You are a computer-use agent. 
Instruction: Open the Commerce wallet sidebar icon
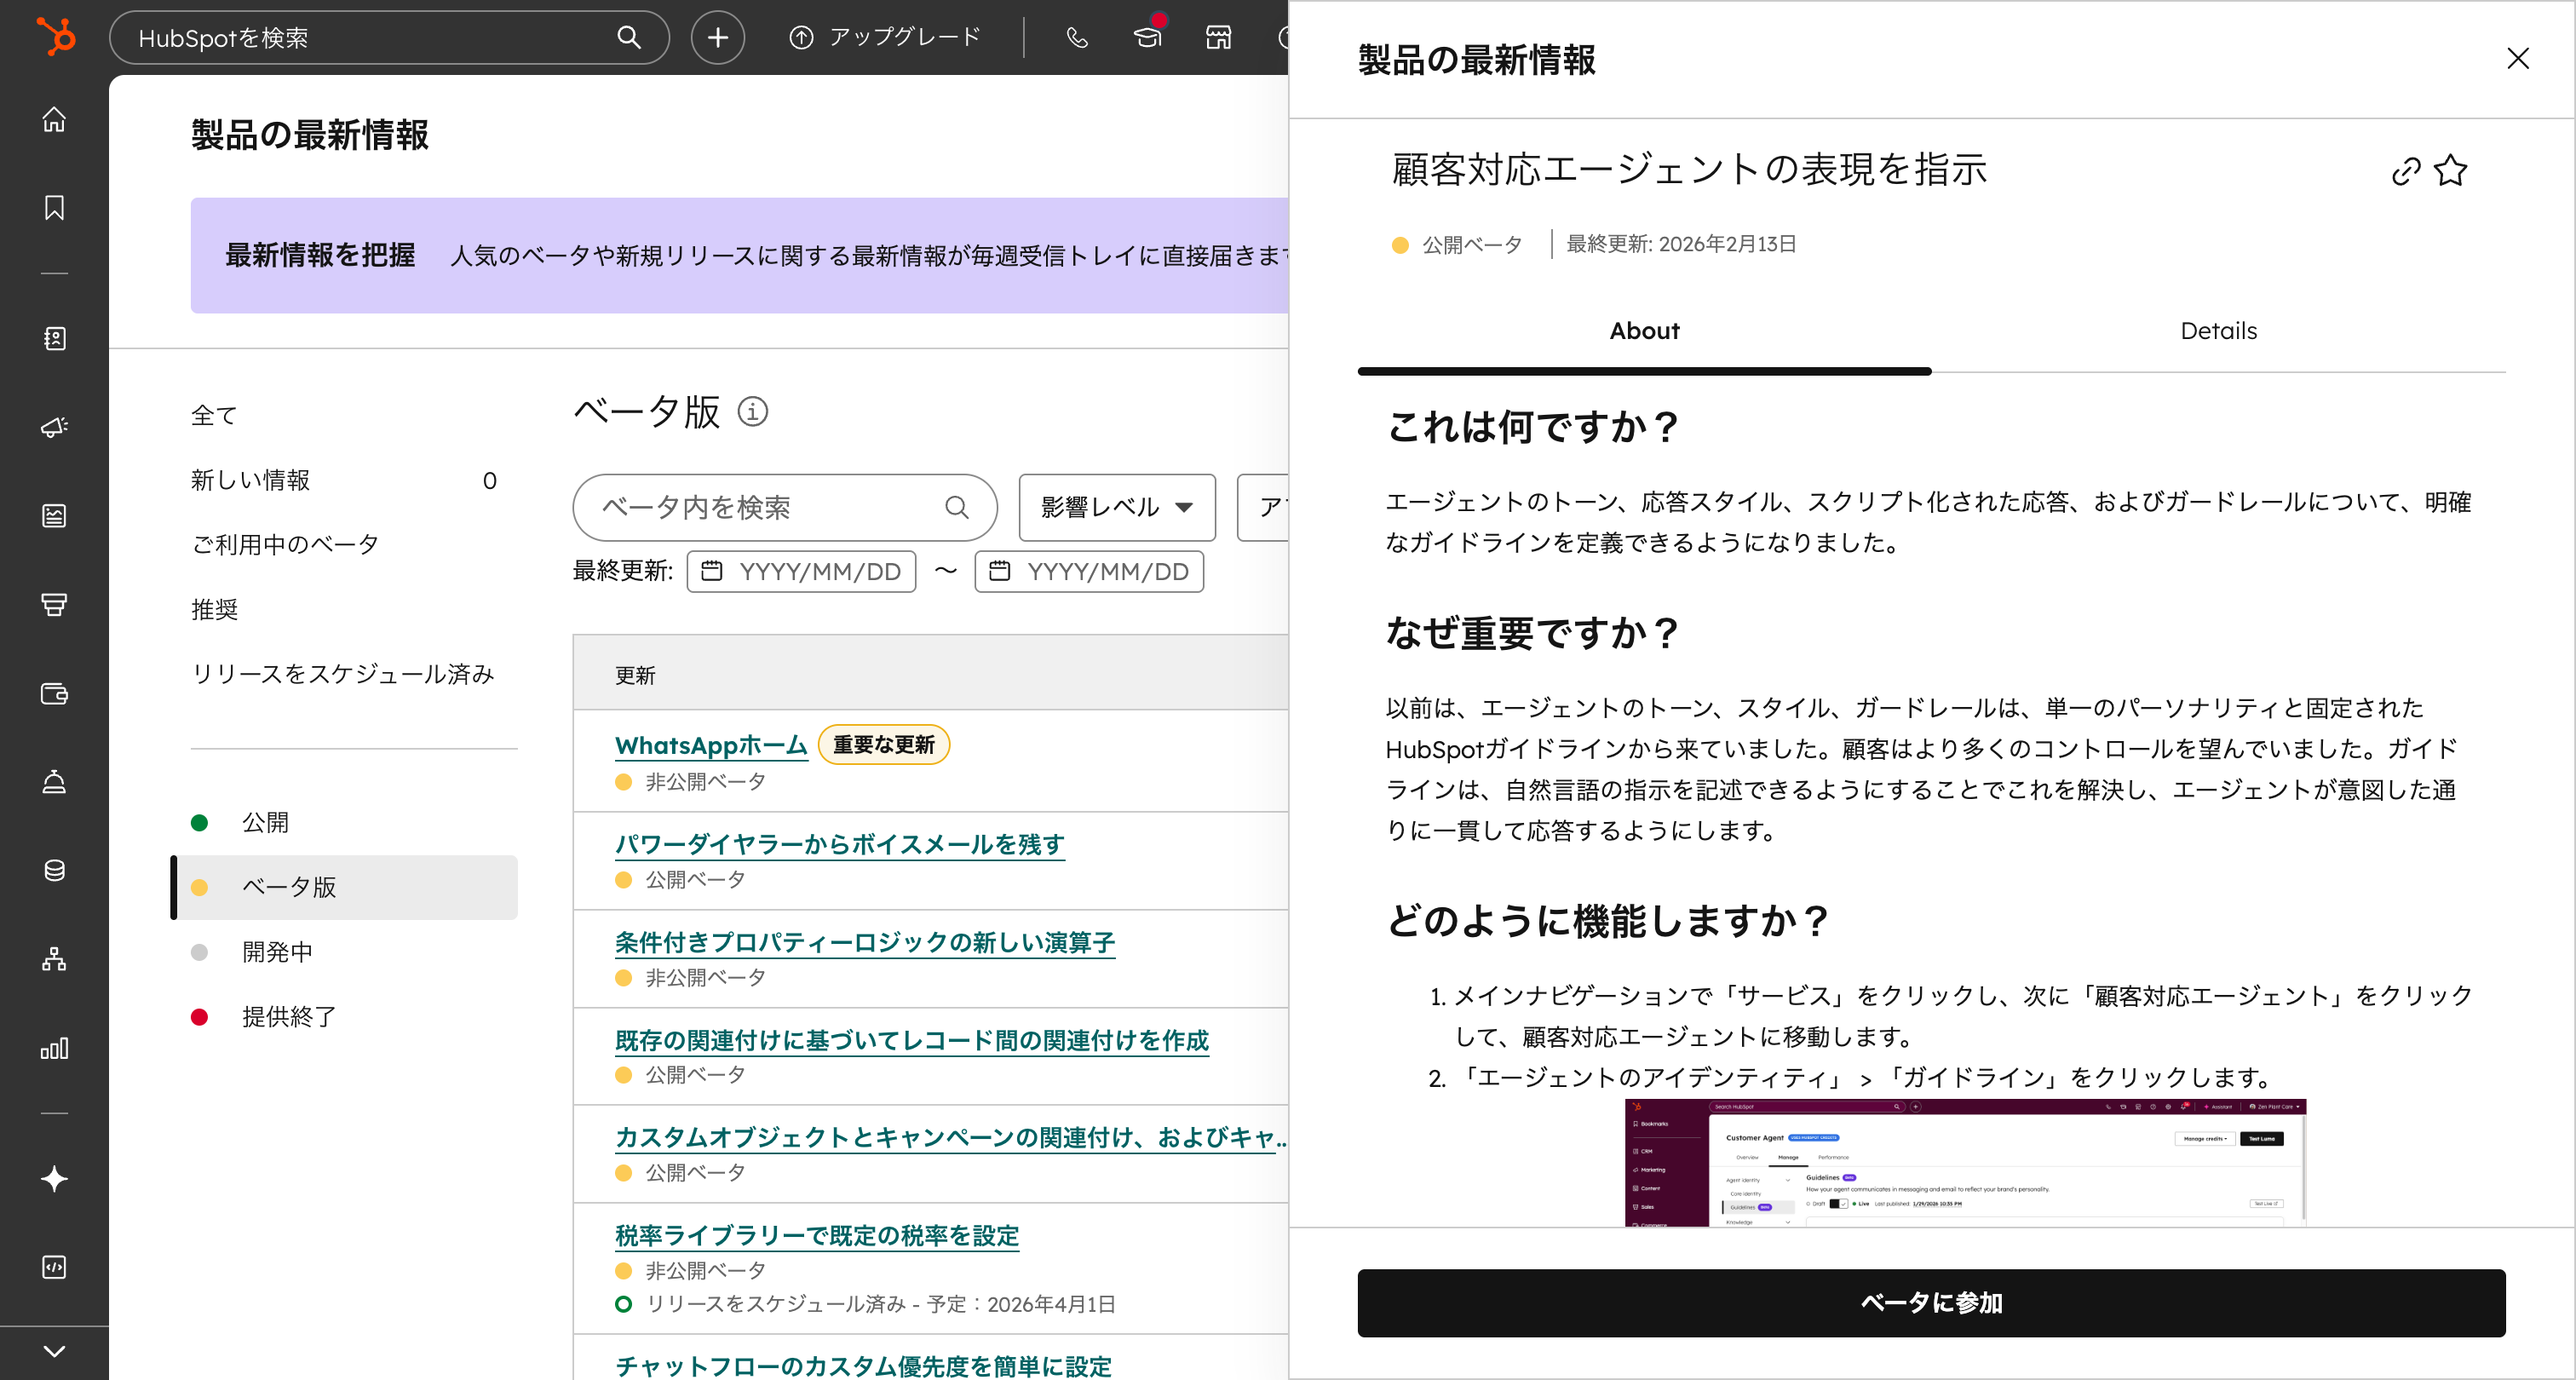(x=54, y=693)
